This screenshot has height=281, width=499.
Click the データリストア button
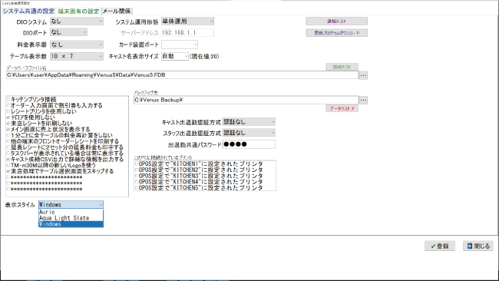coord(342,108)
